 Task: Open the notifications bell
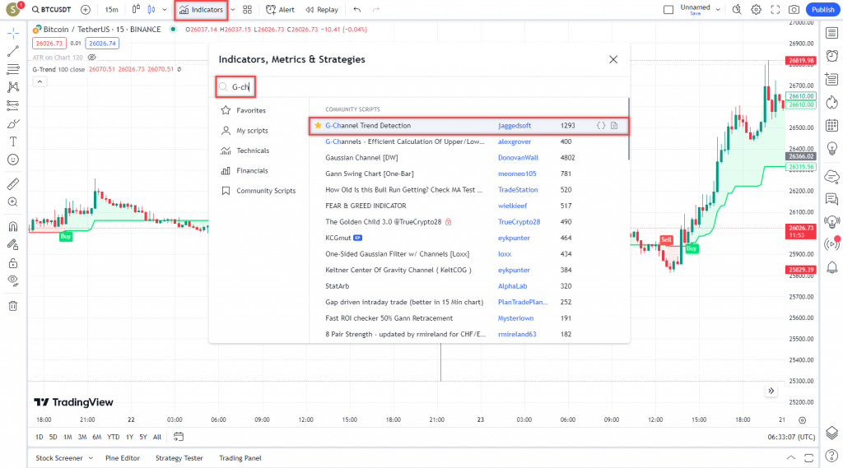[831, 267]
